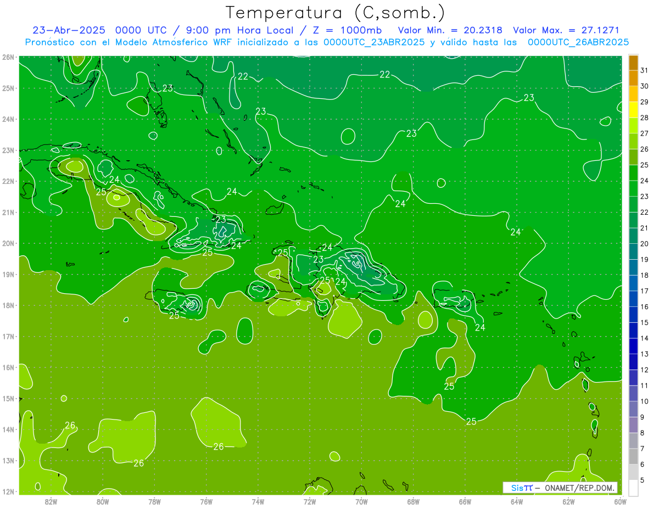Viewport: 659px width, 509px height.
Task: Click legend value 28 on color scale
Action: [x=645, y=118]
